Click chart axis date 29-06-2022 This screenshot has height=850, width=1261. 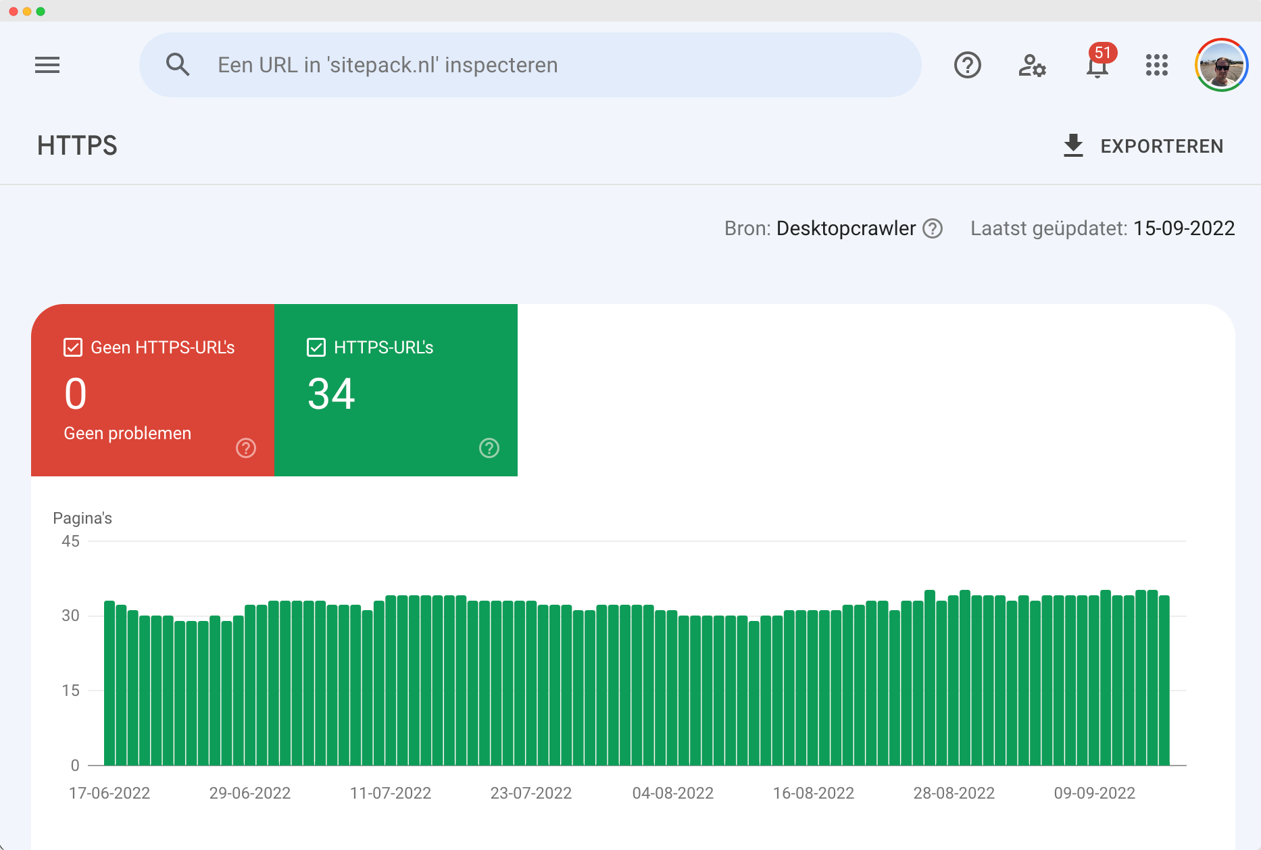click(x=250, y=793)
